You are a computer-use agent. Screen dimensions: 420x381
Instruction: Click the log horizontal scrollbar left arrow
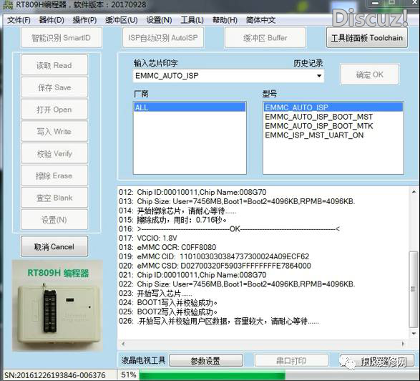pyautogui.click(x=123, y=344)
